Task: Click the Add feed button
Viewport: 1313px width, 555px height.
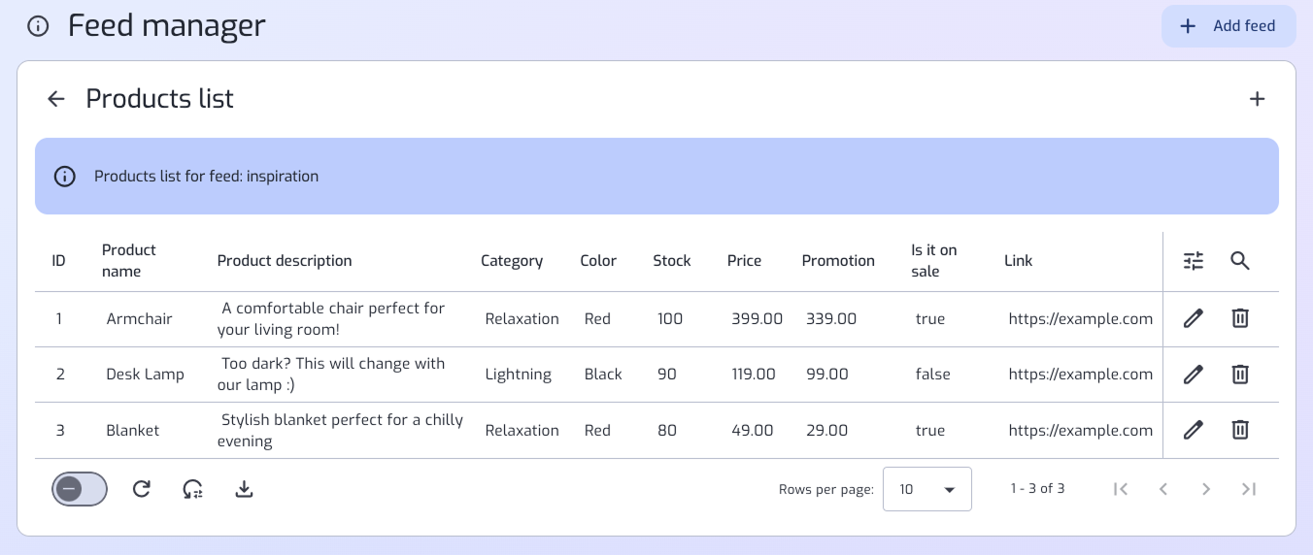Action: tap(1229, 26)
